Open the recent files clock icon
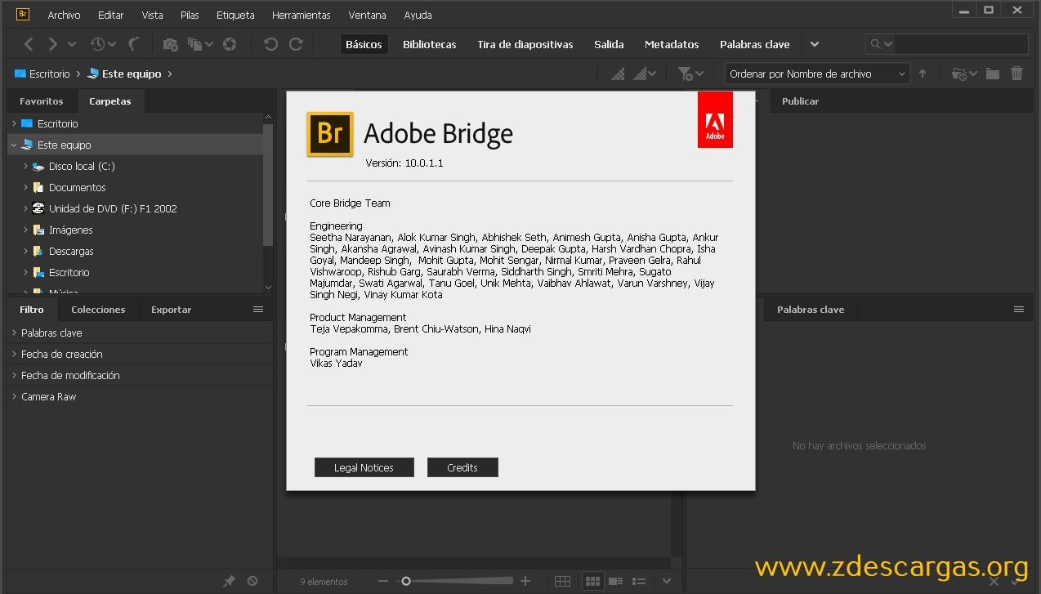 click(x=98, y=44)
